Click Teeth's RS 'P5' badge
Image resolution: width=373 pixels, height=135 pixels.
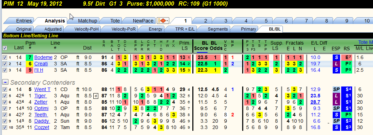click(x=347, y=115)
